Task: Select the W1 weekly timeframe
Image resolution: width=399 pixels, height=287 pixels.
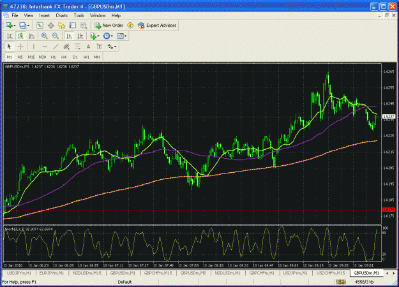Action: pos(86,57)
